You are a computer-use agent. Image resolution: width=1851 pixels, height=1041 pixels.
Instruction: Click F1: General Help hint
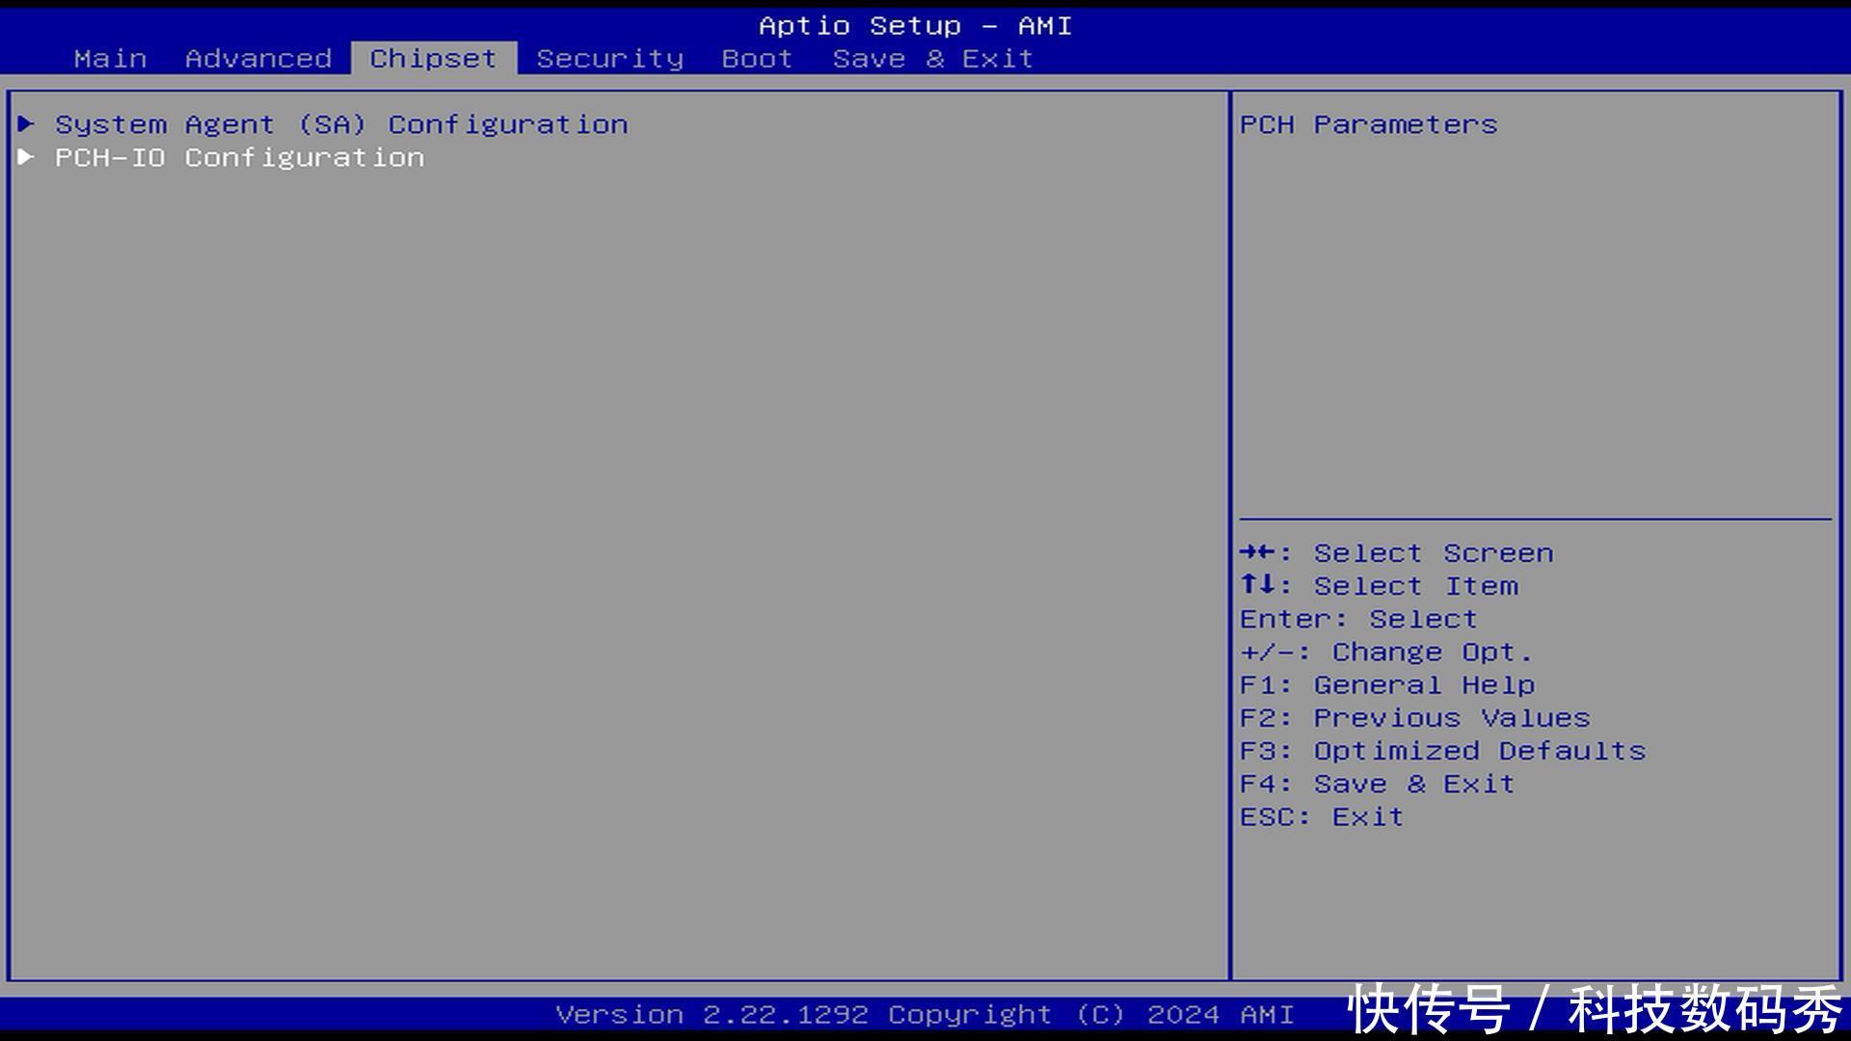(1386, 684)
